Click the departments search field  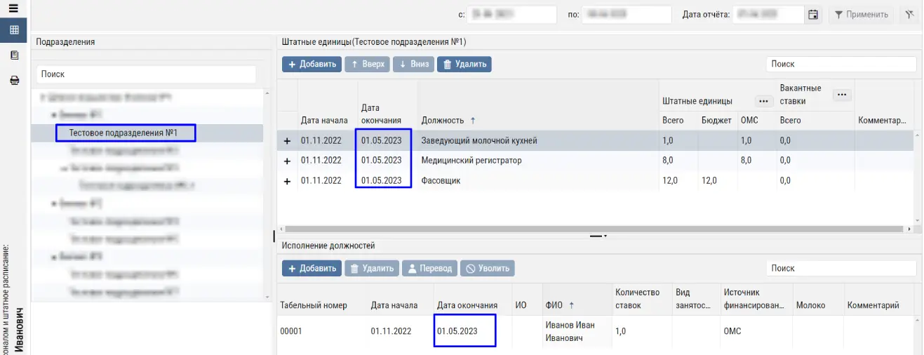click(146, 74)
